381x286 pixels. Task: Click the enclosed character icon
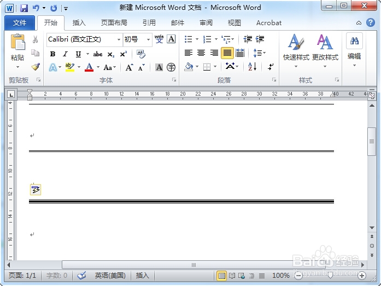click(x=171, y=67)
